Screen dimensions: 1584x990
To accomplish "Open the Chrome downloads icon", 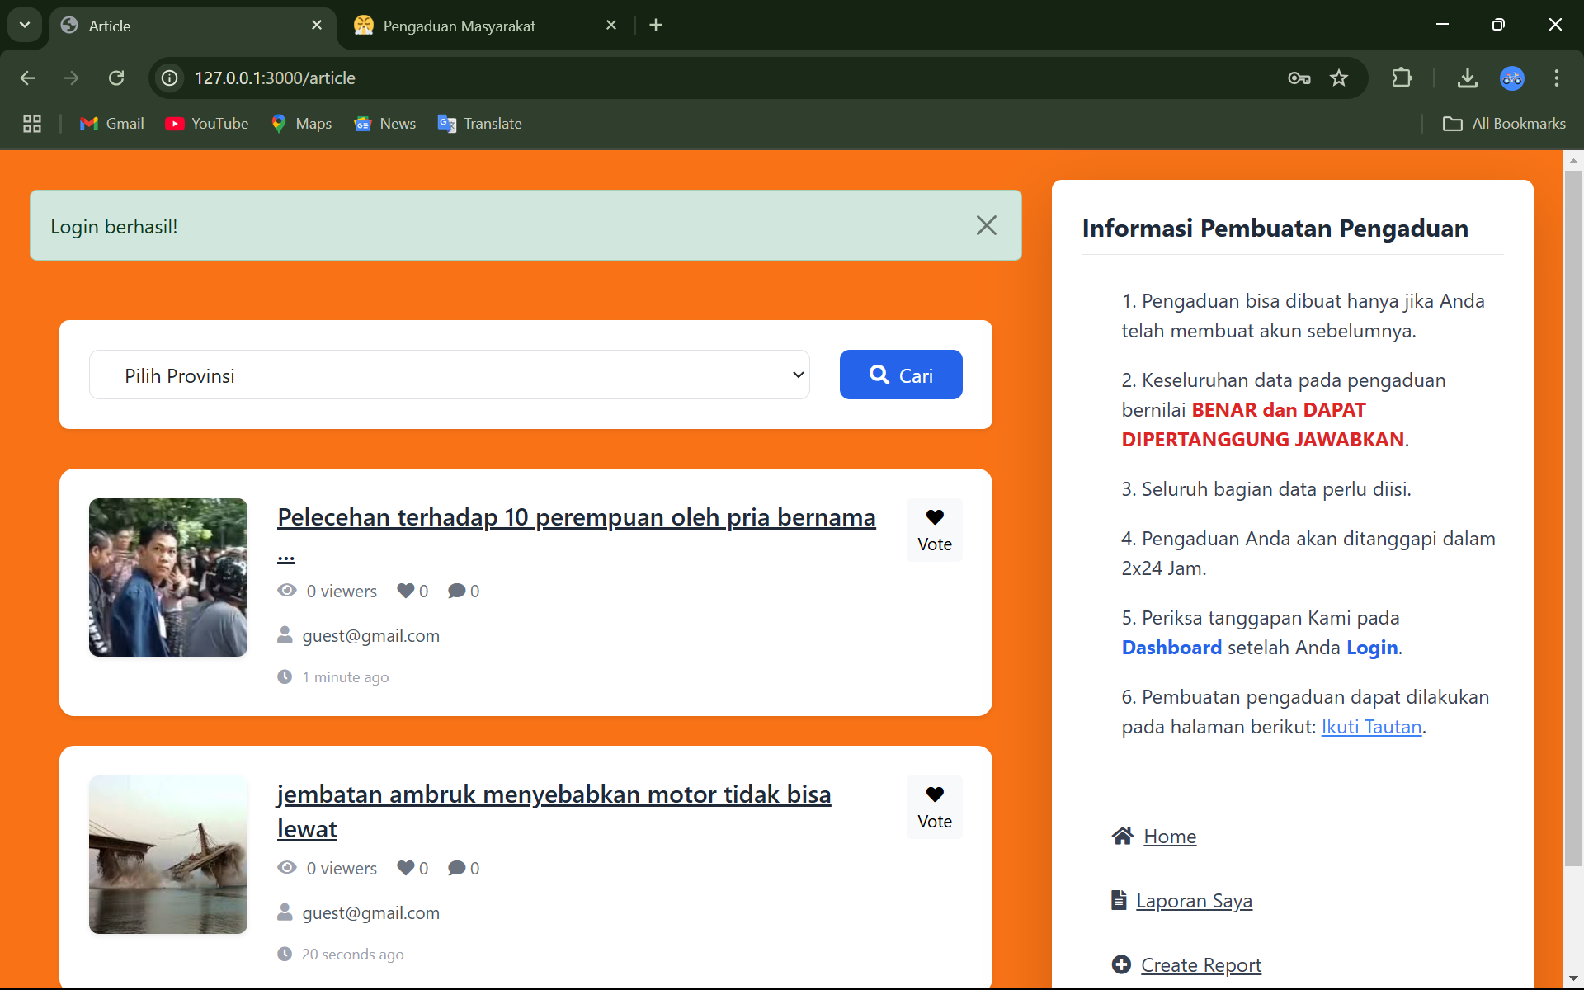I will 1467,78.
